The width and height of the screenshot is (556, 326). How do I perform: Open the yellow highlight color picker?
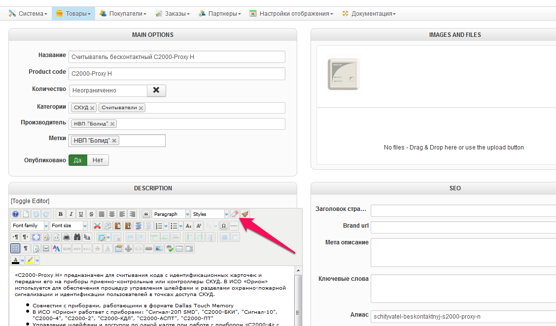point(36,260)
